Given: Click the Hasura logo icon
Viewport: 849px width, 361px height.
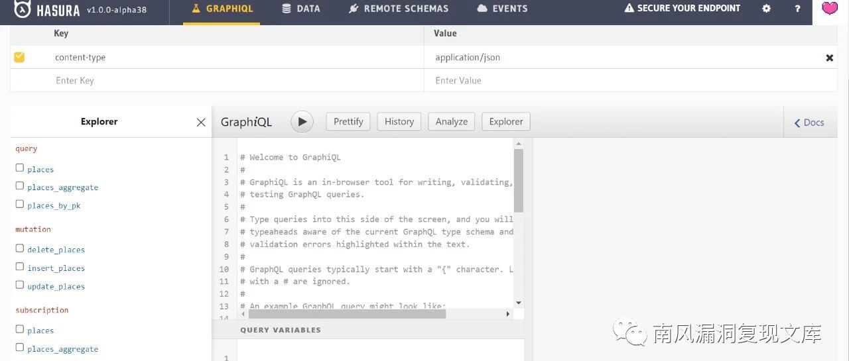Looking at the screenshot, I should 23,10.
